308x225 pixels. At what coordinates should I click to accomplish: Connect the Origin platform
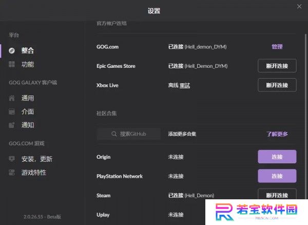(277, 157)
